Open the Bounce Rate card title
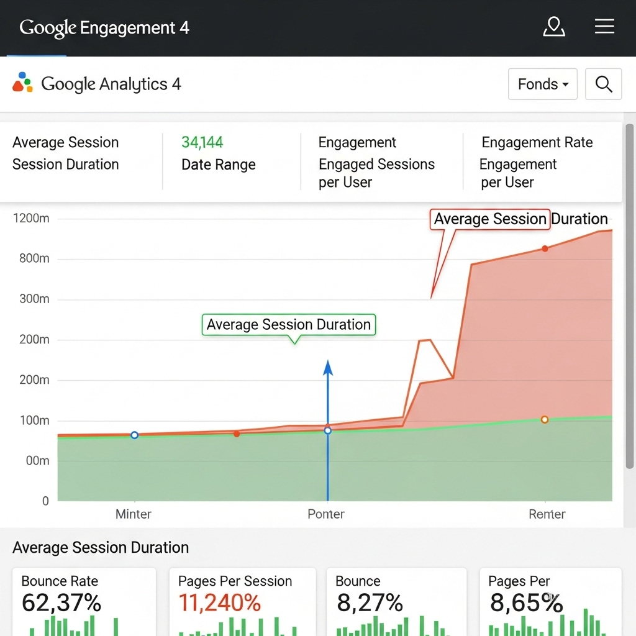 [60, 581]
